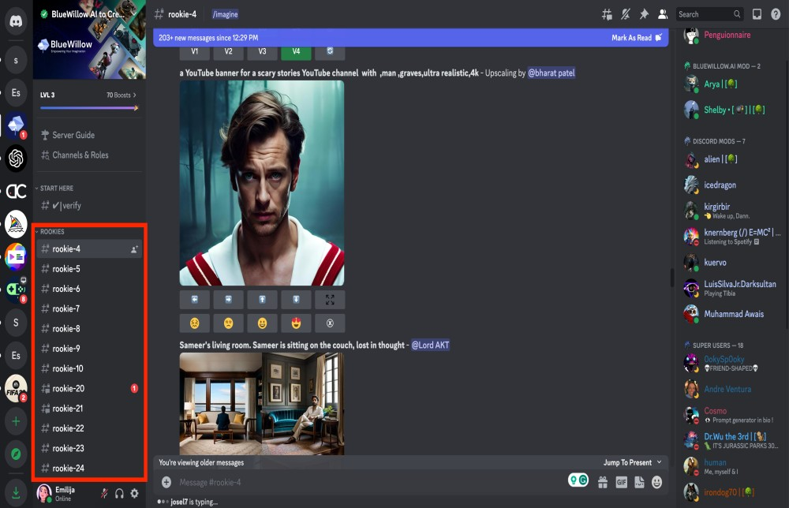Open the GIF picker in message bar
Image resolution: width=789 pixels, height=508 pixels.
coord(621,482)
